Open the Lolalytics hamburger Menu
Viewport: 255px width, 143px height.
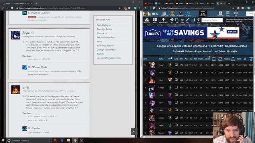[228, 14]
